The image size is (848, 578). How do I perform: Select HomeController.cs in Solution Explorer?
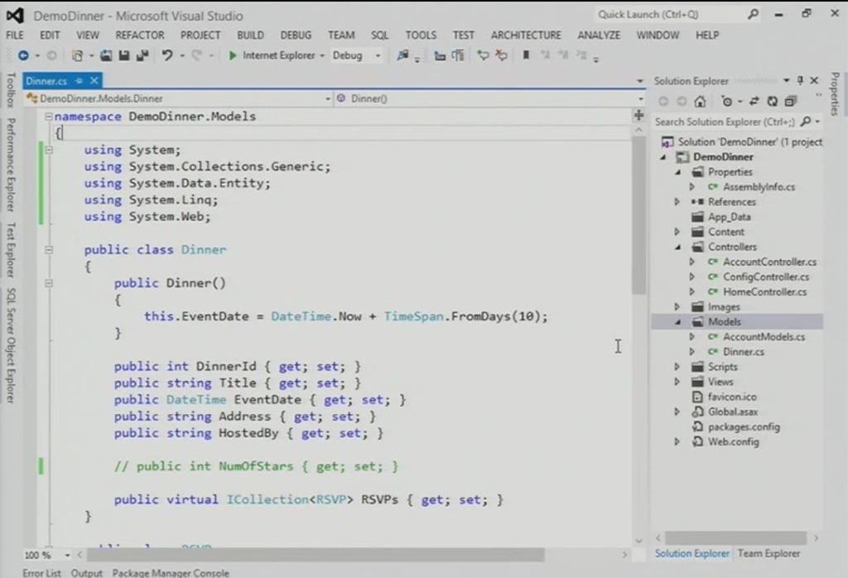[764, 292]
